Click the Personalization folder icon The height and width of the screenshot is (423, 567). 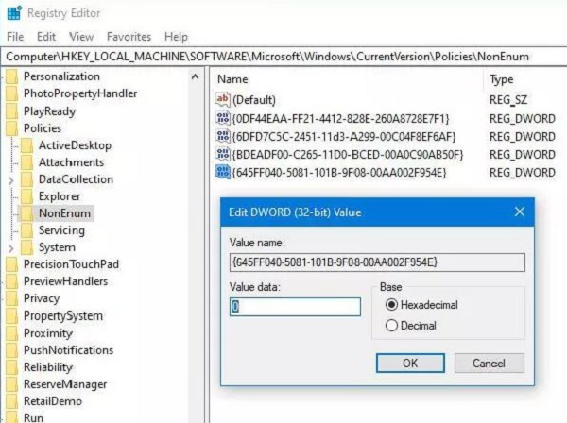12,76
